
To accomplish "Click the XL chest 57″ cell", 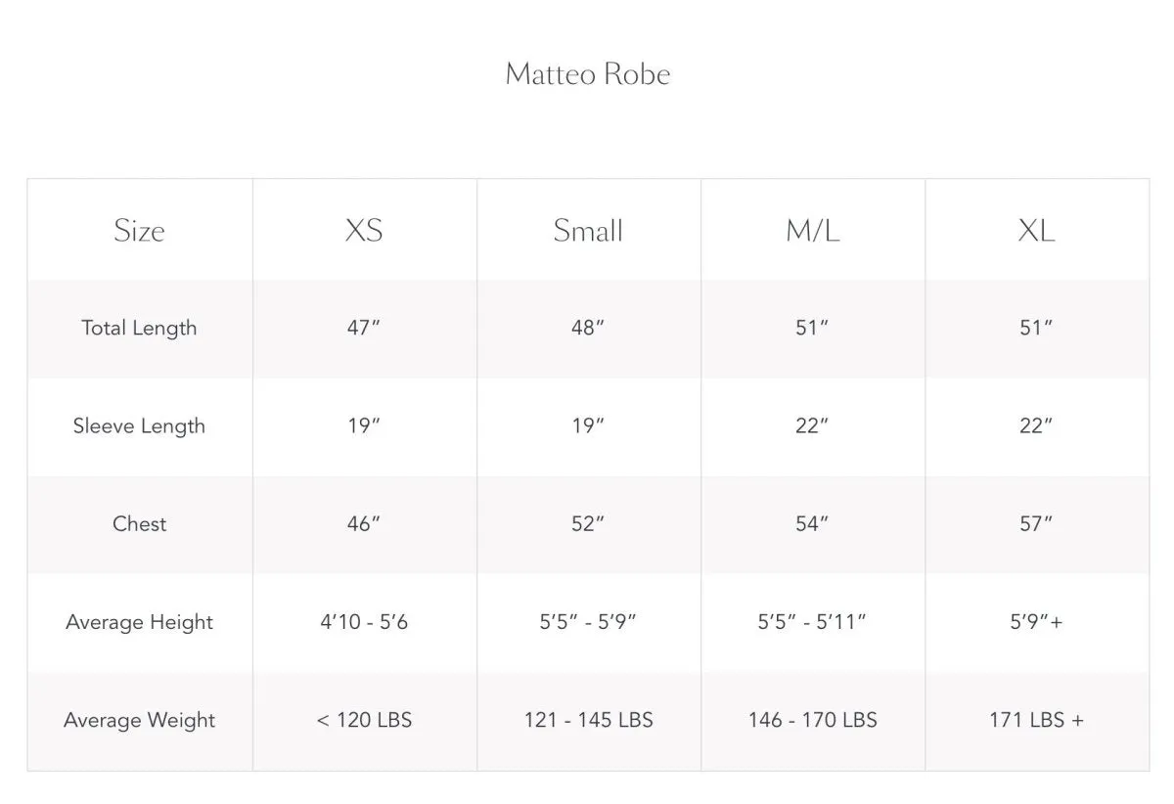I will tap(1036, 524).
